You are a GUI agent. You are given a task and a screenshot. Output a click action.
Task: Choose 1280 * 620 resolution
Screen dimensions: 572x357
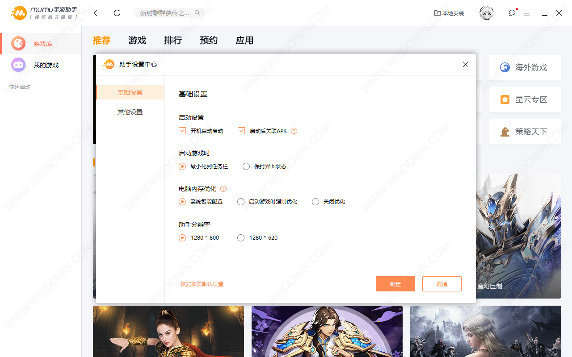coord(241,238)
